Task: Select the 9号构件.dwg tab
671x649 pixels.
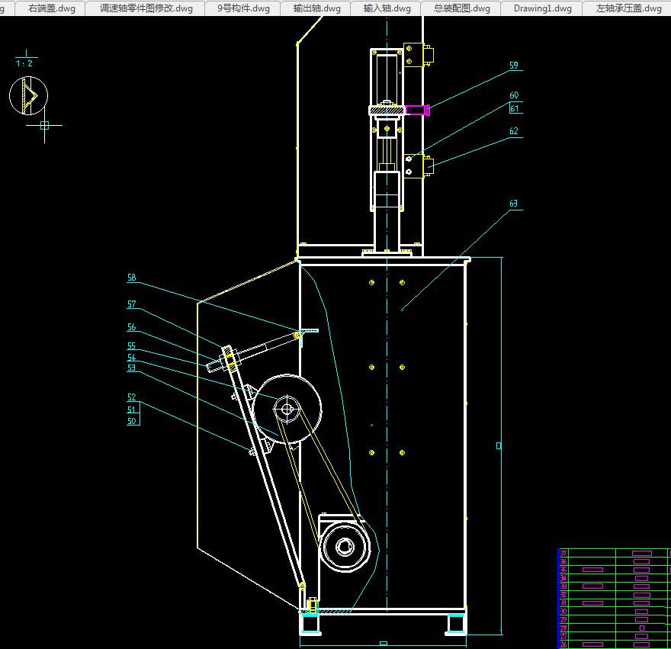Action: pyautogui.click(x=243, y=8)
